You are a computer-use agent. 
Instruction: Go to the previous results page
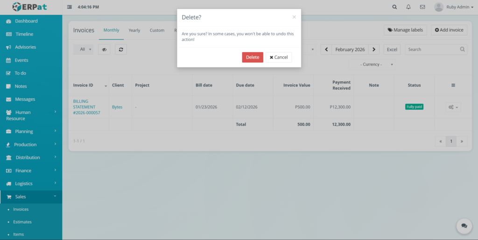tap(441, 141)
